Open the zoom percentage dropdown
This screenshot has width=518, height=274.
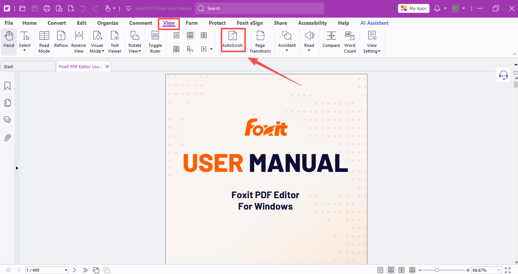pos(499,270)
